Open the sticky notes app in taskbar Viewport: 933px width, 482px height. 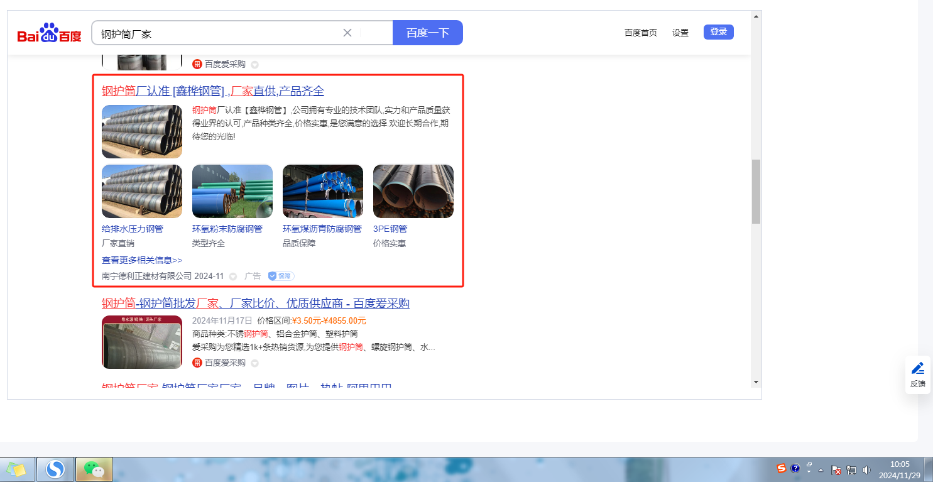point(17,469)
